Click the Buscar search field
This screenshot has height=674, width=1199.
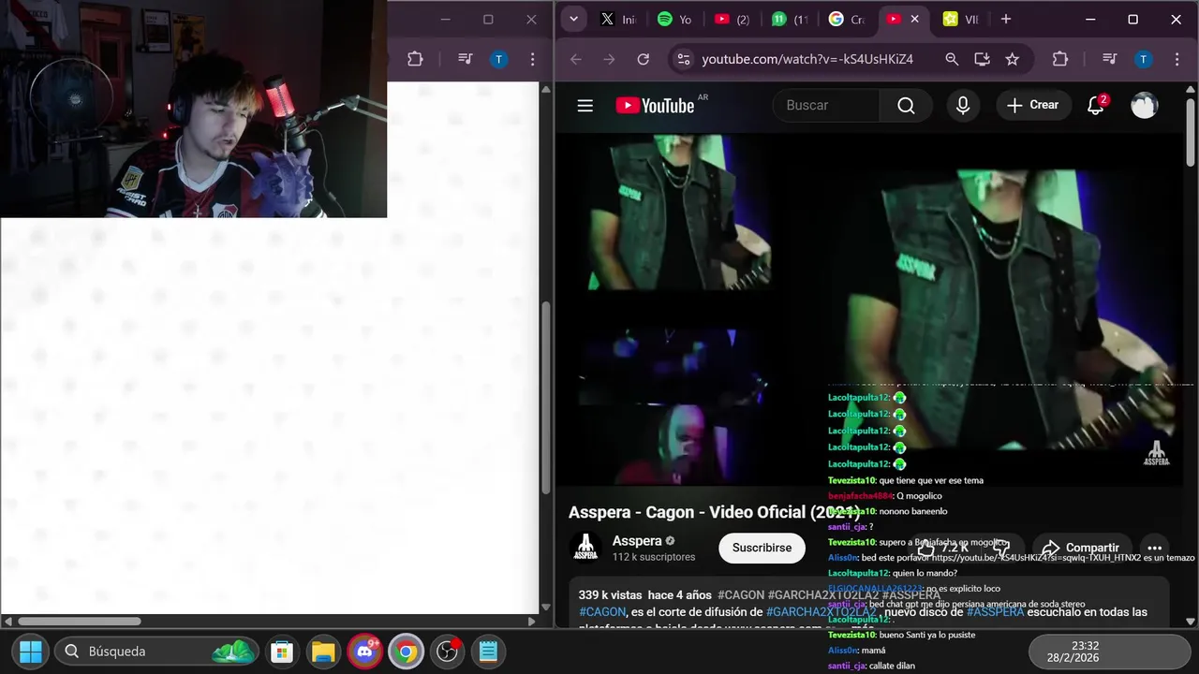click(x=824, y=106)
